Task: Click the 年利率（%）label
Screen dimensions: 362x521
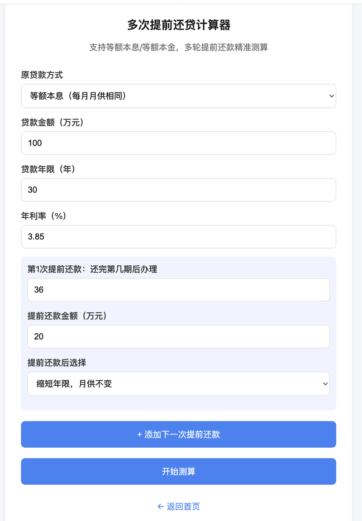Action: 44,216
